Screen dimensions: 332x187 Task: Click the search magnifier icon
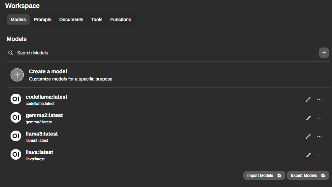(11, 53)
